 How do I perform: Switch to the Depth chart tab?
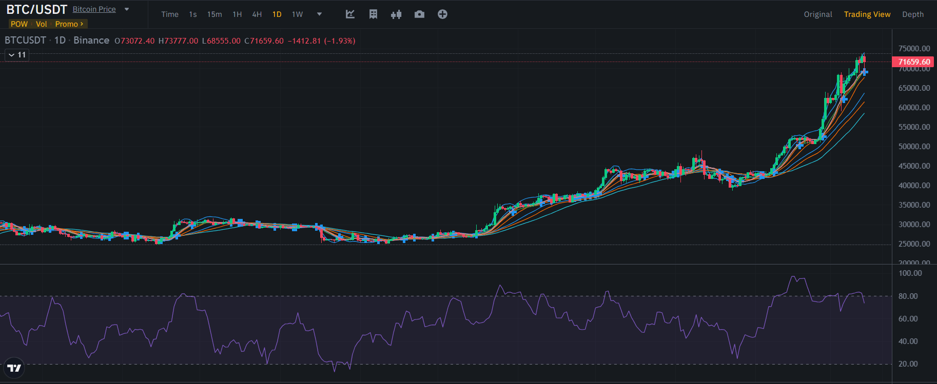tap(913, 14)
